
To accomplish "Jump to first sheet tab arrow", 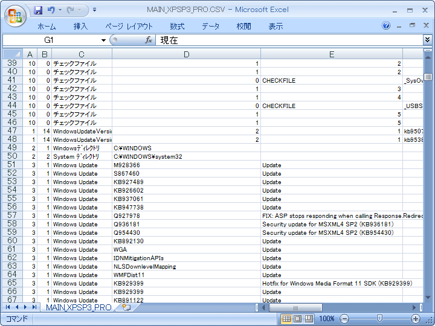I will (x=8, y=307).
